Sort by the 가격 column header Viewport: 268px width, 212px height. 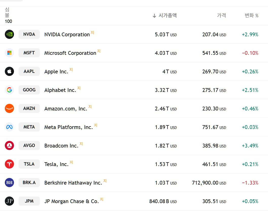pyautogui.click(x=222, y=15)
